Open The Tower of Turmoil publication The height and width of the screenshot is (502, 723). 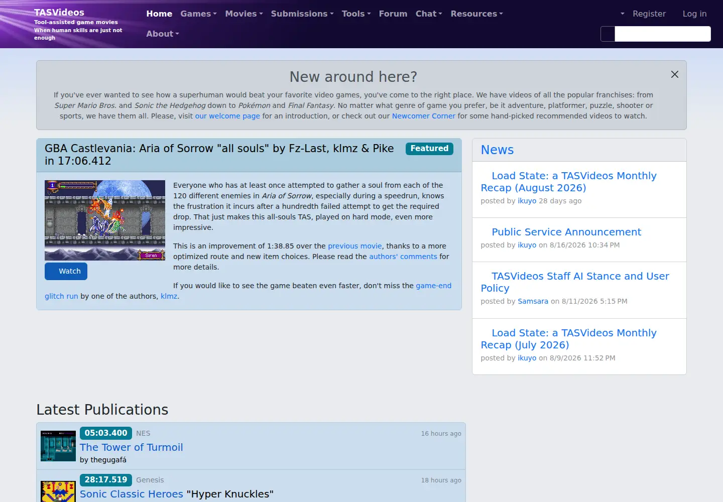[132, 447]
